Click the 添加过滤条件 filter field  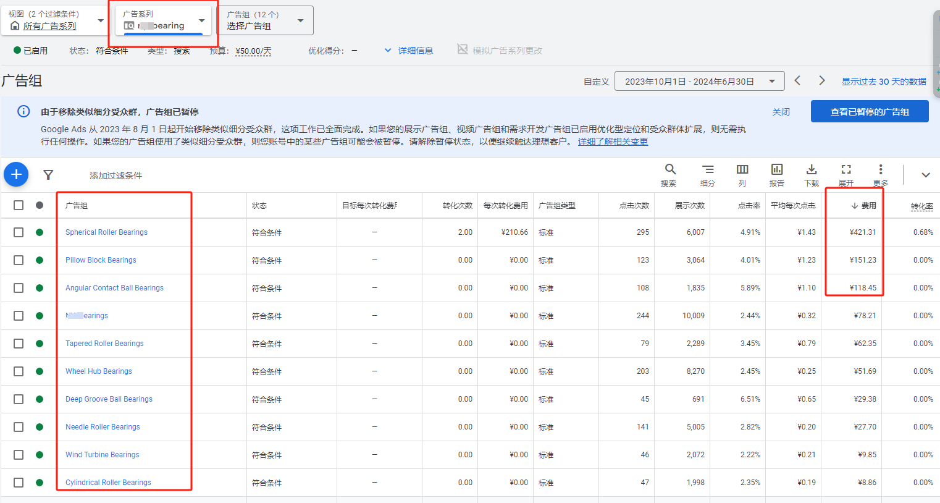point(115,175)
